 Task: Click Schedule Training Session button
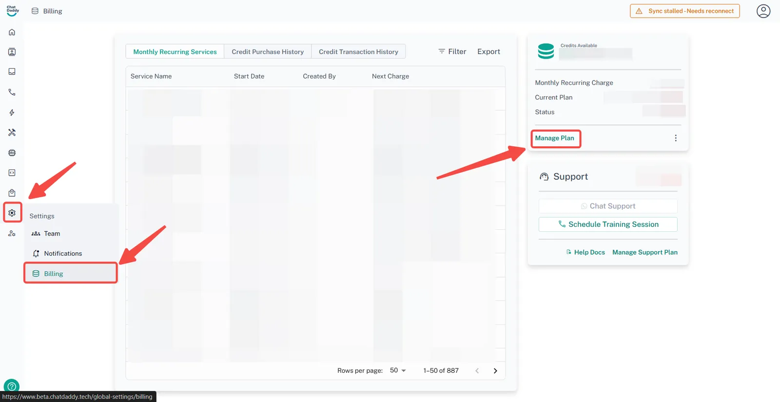(608, 224)
